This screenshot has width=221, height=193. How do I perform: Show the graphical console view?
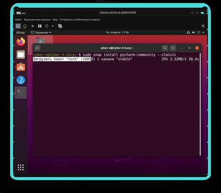tap(18, 26)
